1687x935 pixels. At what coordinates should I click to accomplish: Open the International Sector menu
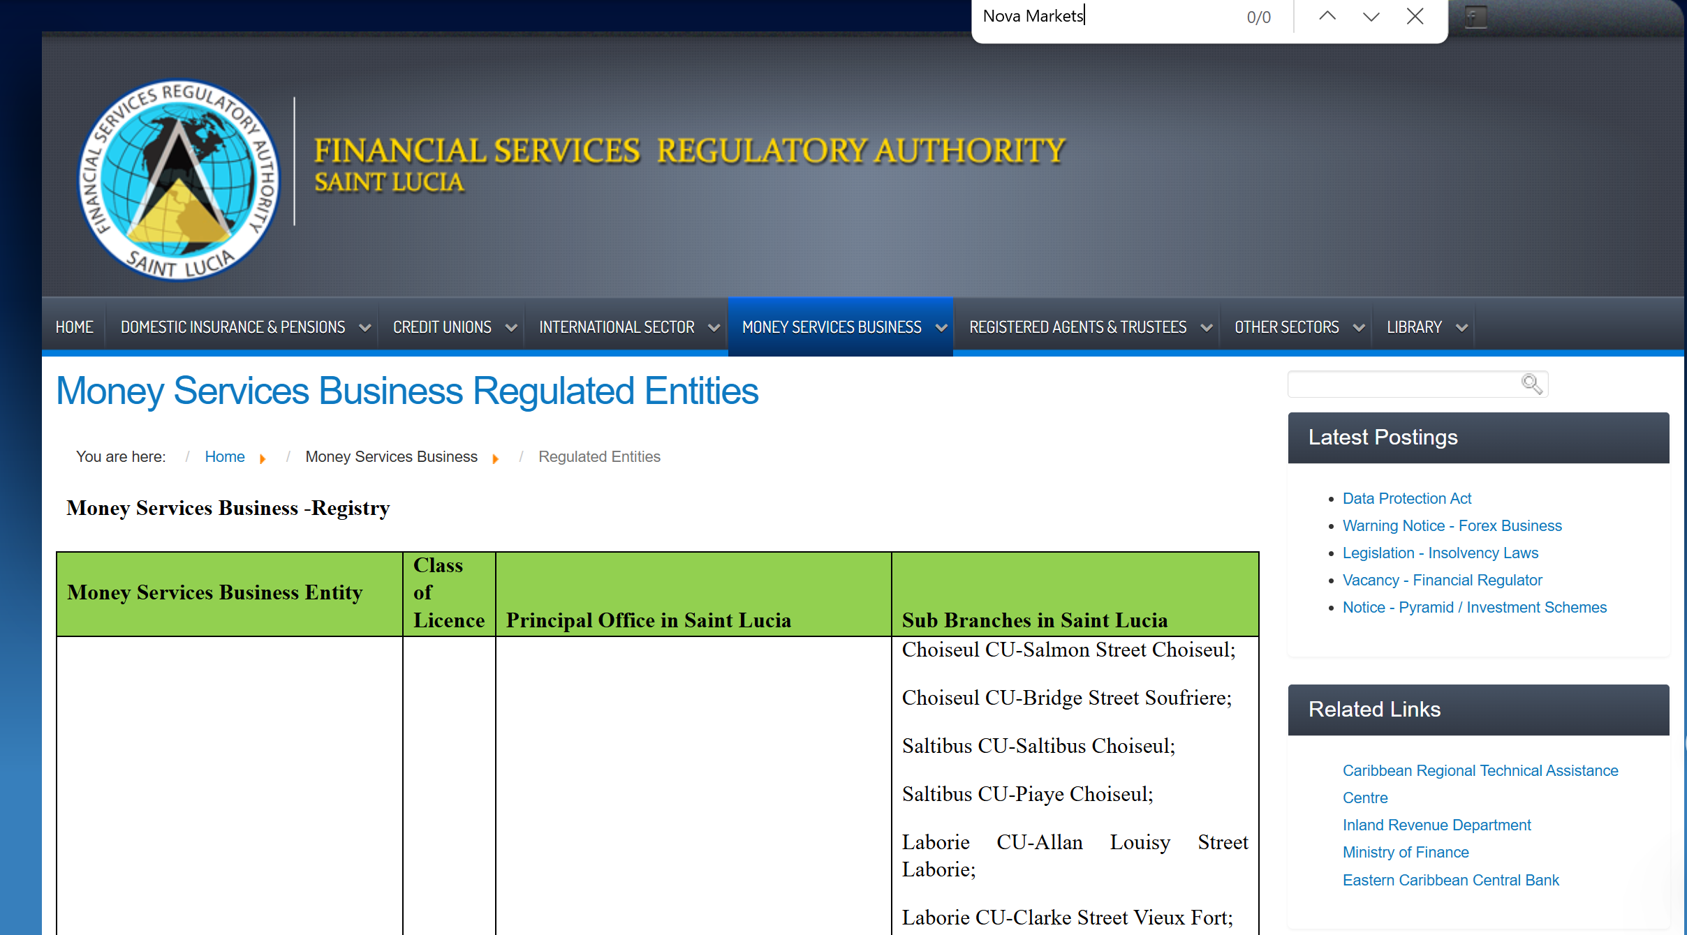(x=617, y=327)
